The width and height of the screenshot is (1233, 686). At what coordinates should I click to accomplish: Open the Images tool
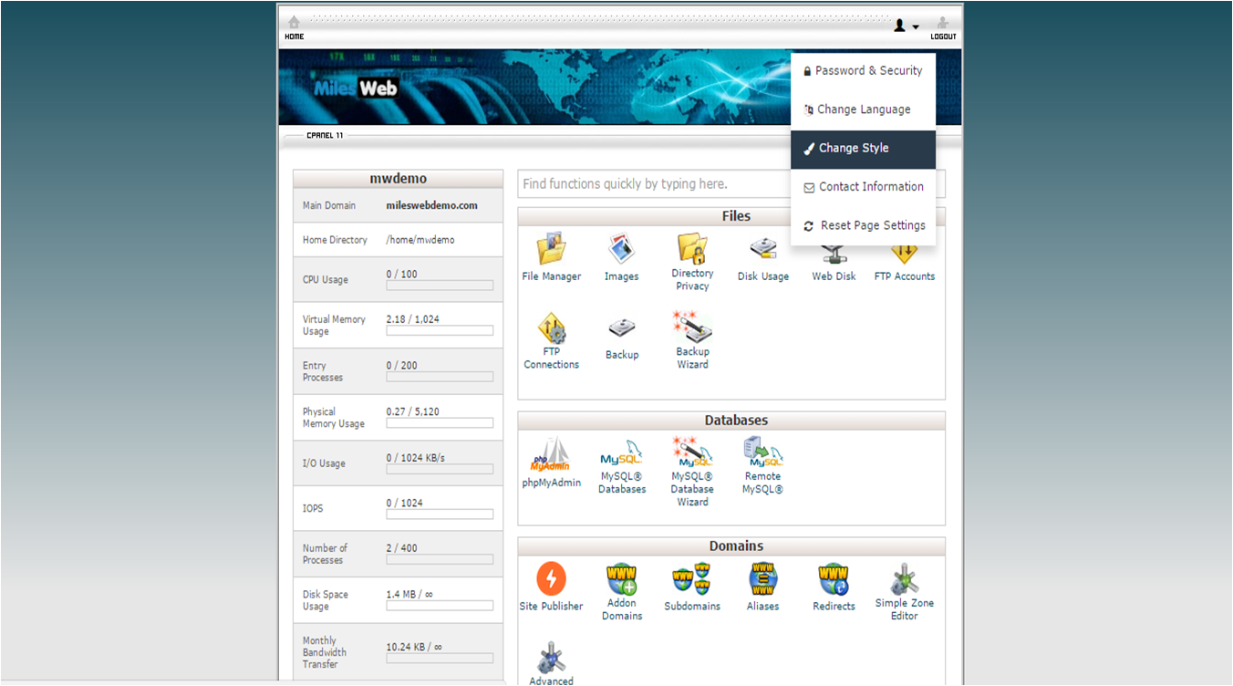(x=621, y=248)
